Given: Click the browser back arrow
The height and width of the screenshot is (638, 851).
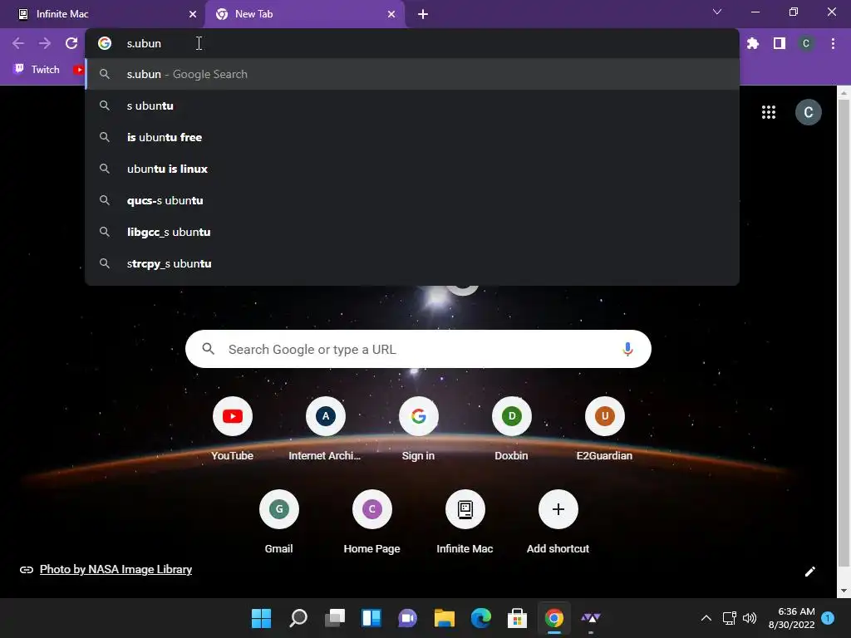Looking at the screenshot, I should click(18, 43).
